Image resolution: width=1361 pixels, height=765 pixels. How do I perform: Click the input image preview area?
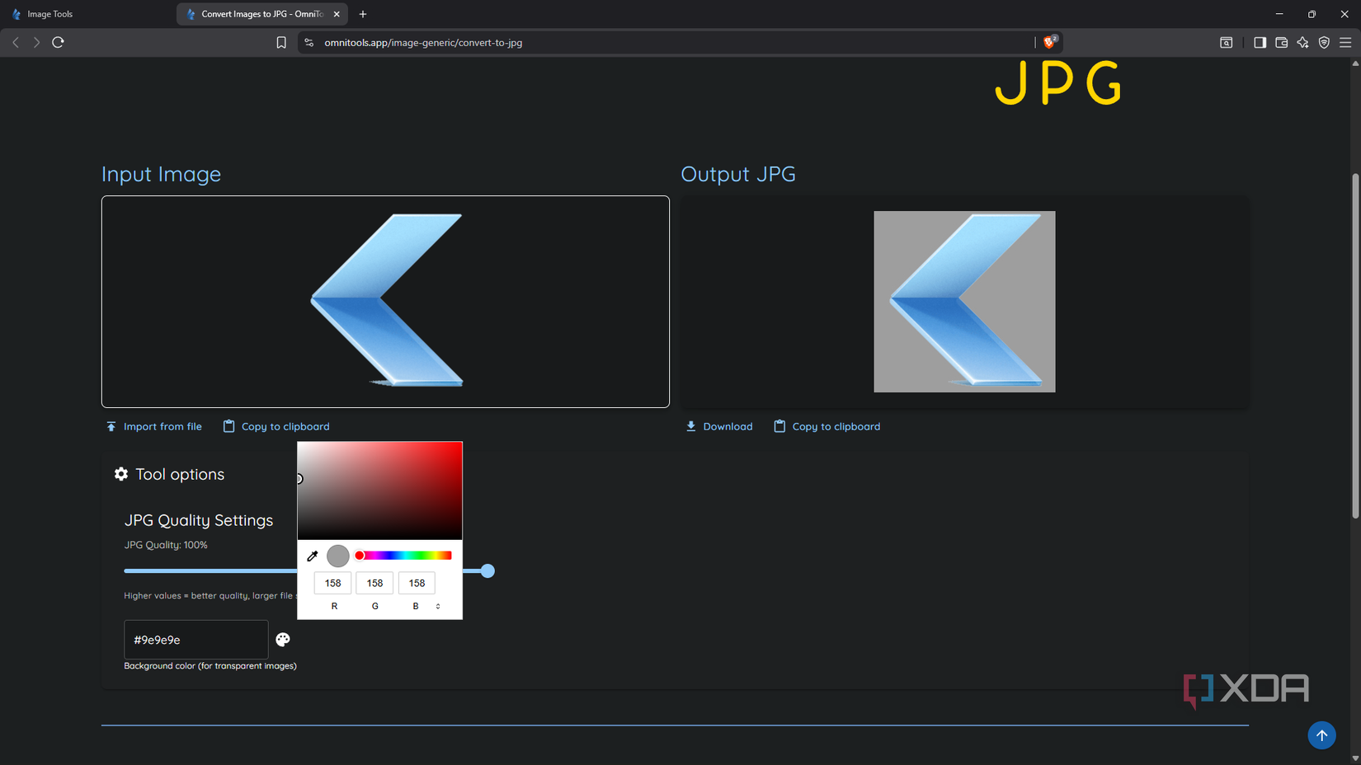[x=385, y=302]
